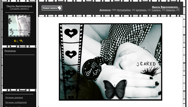Open the 'Реклама:' link
This screenshot has width=188, height=107.
click(x=10, y=51)
